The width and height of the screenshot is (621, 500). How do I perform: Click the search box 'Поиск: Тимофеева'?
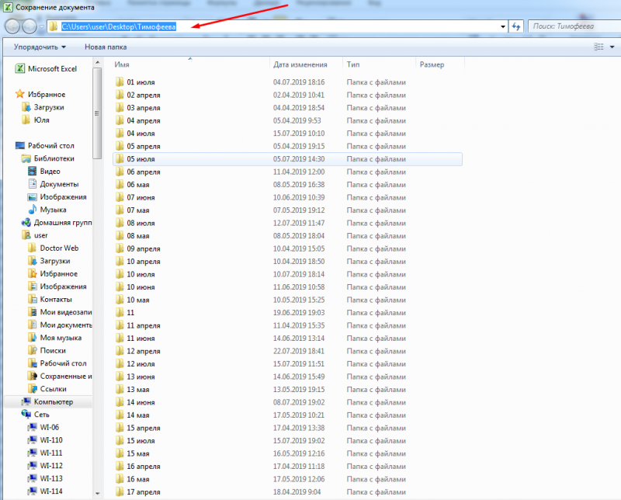pyautogui.click(x=574, y=26)
